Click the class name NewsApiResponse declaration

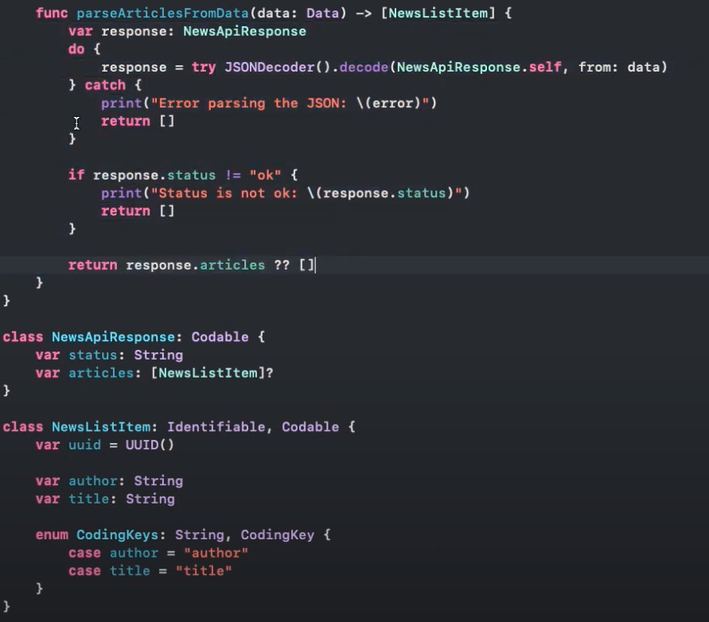coord(113,336)
